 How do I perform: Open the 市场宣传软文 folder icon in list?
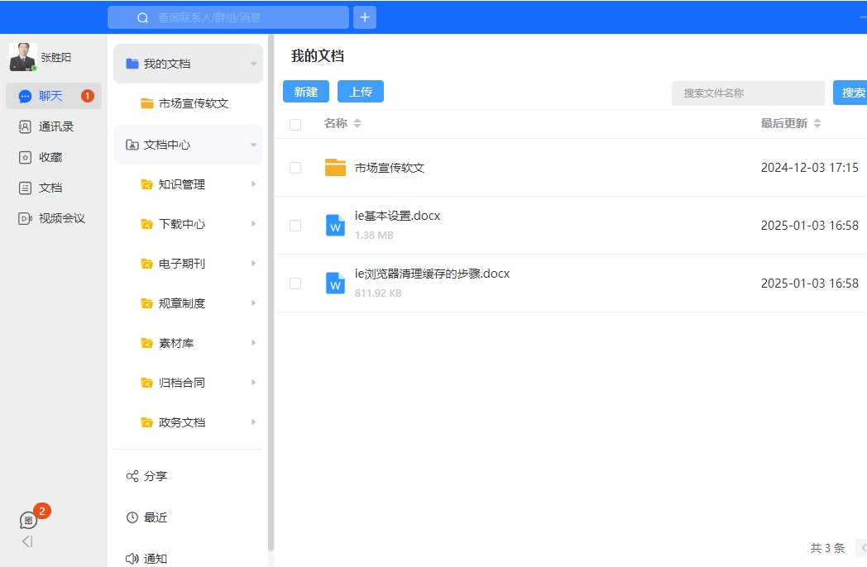tap(335, 168)
